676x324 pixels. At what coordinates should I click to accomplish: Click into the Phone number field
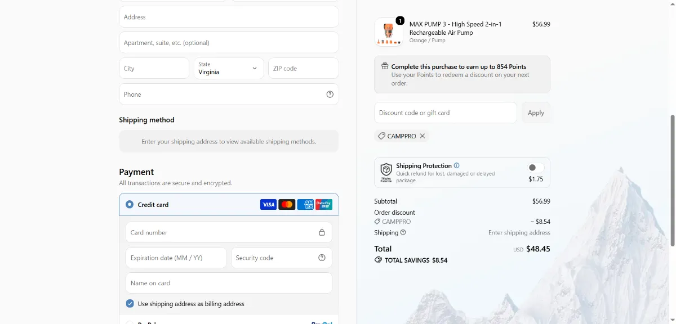click(x=229, y=94)
